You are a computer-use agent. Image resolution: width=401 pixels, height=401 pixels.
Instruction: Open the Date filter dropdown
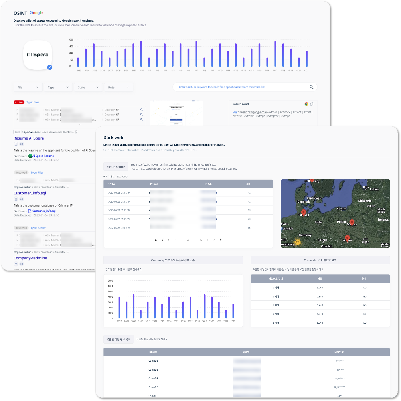(118, 87)
